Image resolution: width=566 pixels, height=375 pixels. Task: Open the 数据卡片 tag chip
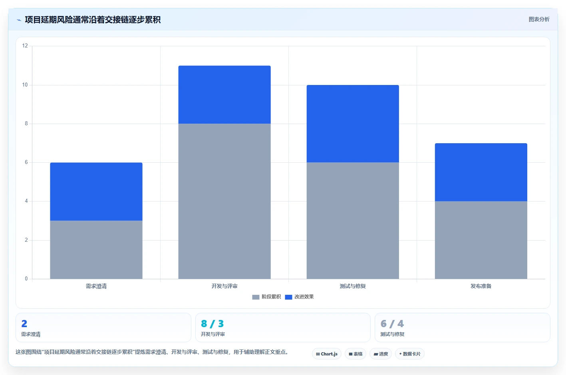[x=410, y=354]
